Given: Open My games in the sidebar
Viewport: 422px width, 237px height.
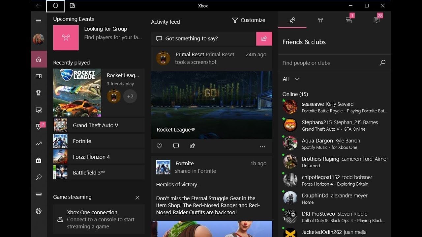Looking at the screenshot, I should point(39,76).
